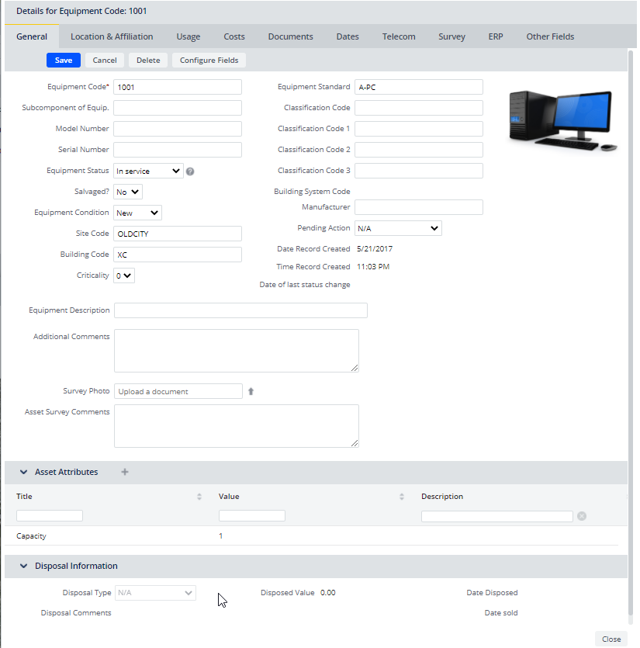This screenshot has height=648, width=640.
Task: Collapse the Disposal Information section
Action: click(23, 566)
